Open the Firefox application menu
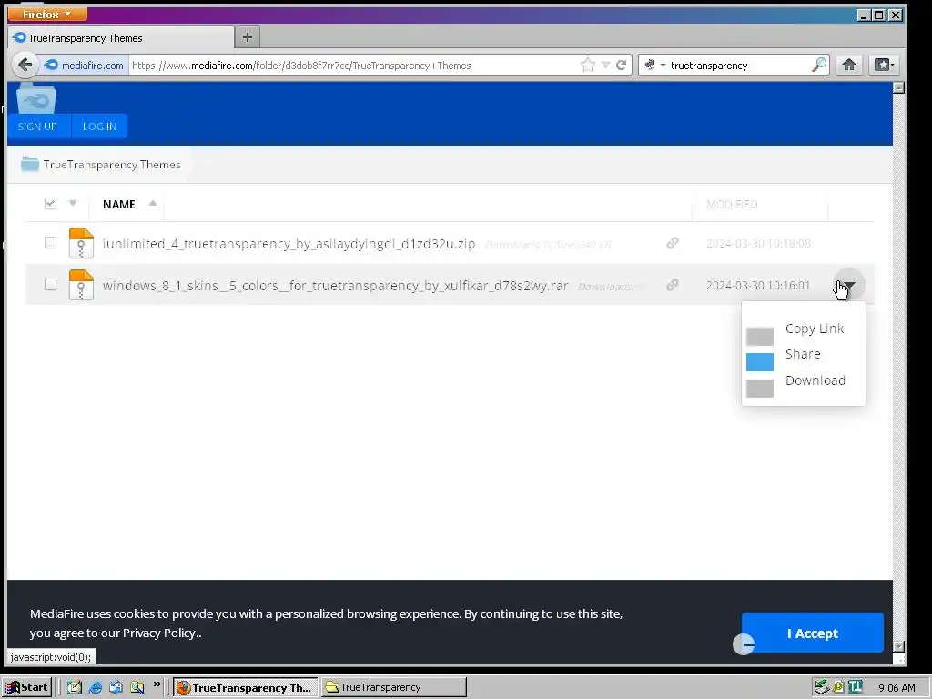Screen dimensions: 932x699 [47, 14]
